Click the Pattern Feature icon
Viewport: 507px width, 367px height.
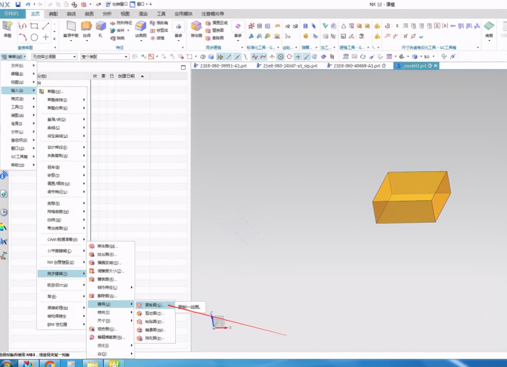[x=113, y=23]
